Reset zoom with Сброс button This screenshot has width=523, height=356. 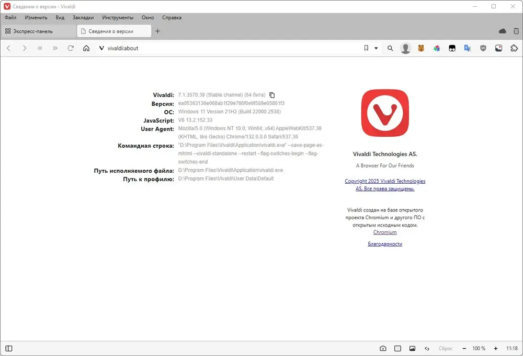[446, 348]
